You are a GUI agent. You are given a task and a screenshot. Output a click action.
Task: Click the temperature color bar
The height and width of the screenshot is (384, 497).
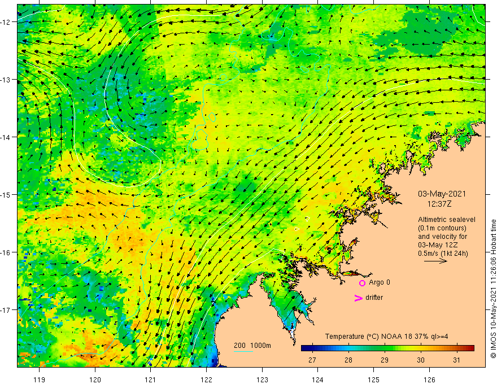tap(387, 348)
